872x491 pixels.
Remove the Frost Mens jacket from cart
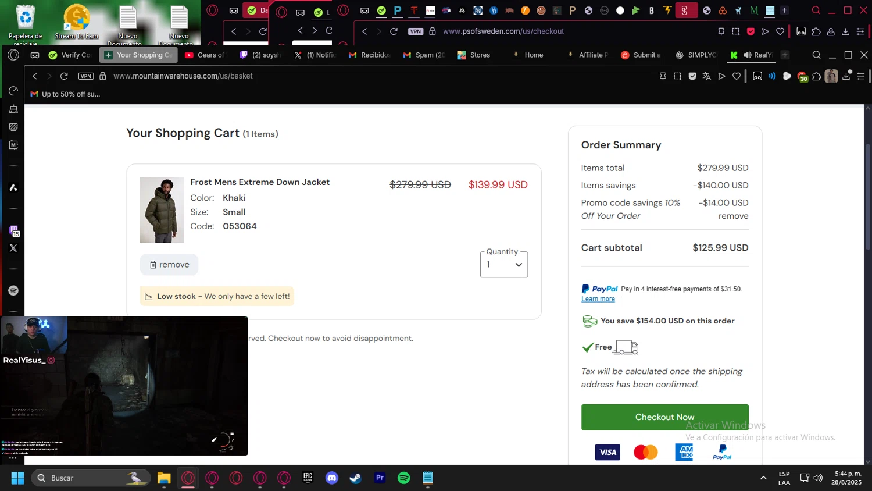pyautogui.click(x=169, y=265)
